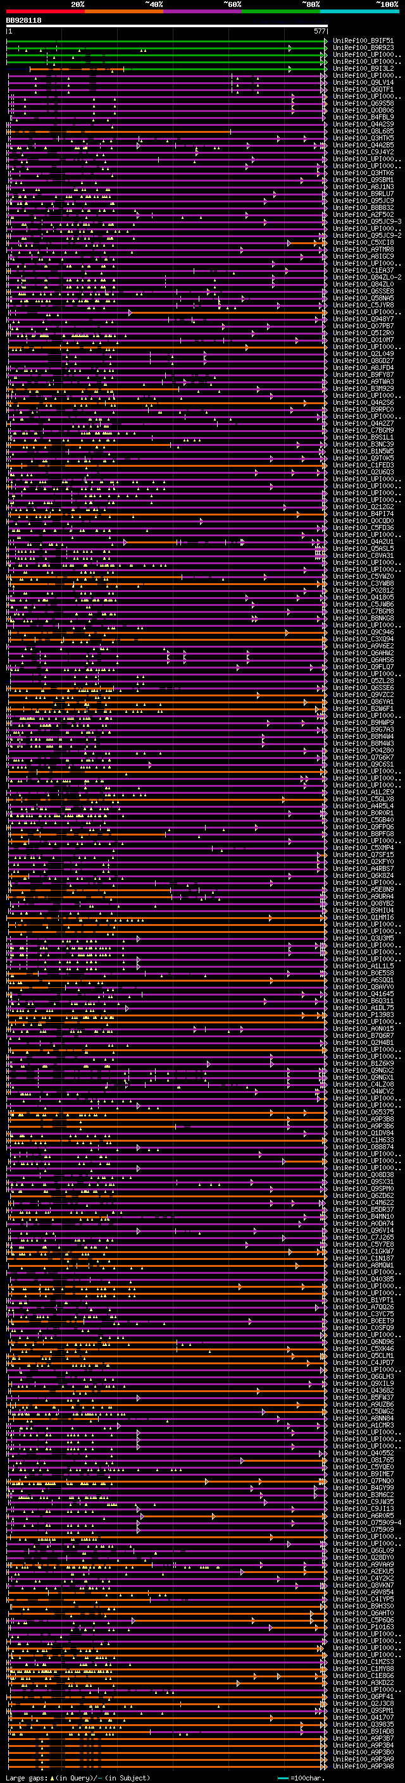Click the cyan ~100% identity legend bar
405x1783 pixels.
(x=359, y=12)
